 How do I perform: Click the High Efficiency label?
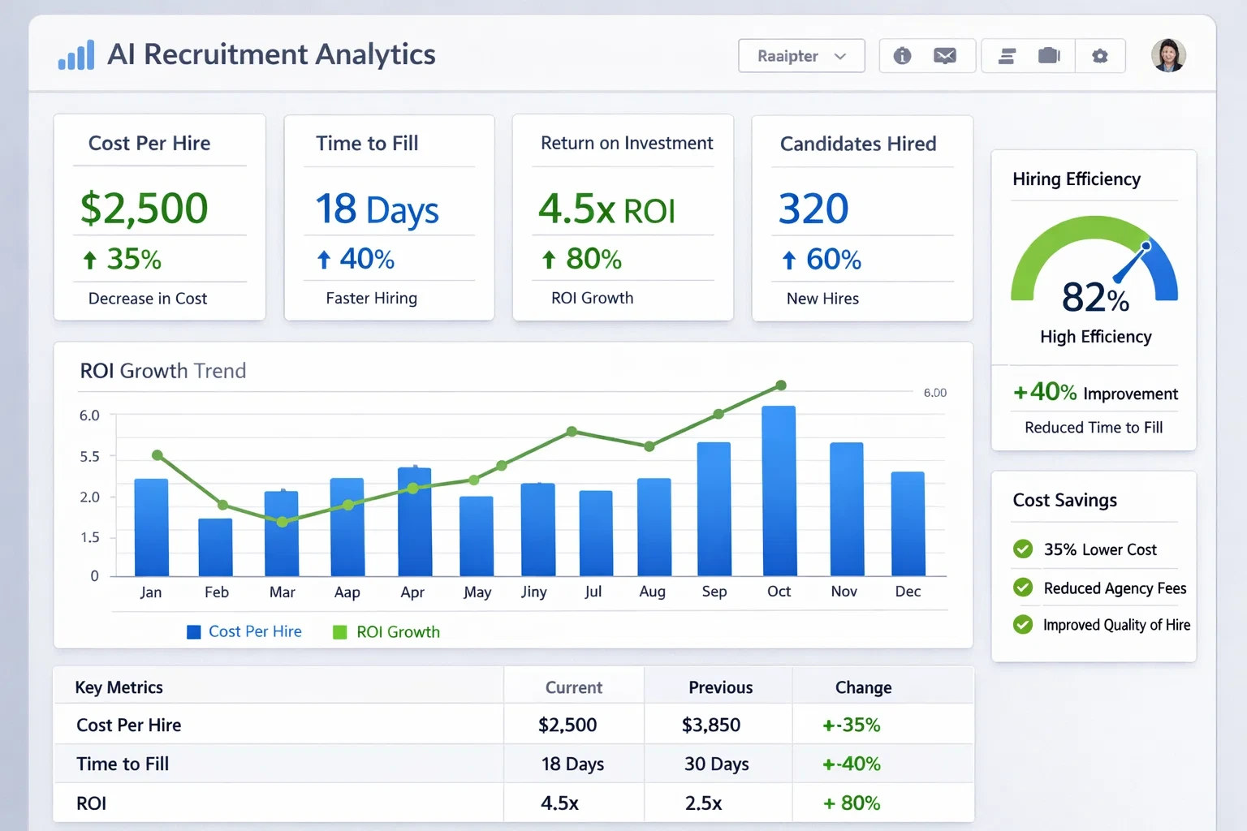coord(1096,337)
